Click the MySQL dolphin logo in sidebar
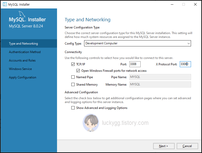The image size is (202, 153). coord(22,14)
